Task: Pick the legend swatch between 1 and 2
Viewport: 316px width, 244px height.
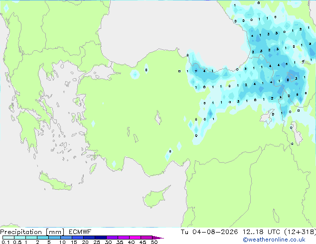Action: [x=31, y=238]
